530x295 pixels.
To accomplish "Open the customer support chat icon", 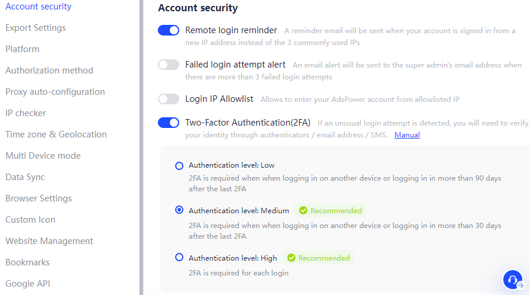I will 512,280.
